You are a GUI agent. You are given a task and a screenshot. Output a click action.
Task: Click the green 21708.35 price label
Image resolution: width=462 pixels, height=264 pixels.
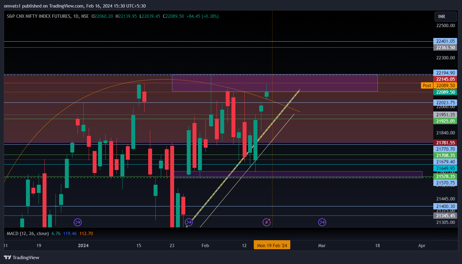coord(445,156)
